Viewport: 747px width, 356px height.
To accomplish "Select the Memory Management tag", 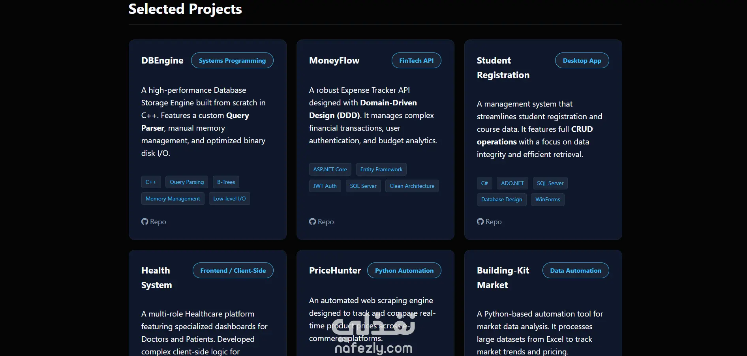I will click(x=173, y=199).
